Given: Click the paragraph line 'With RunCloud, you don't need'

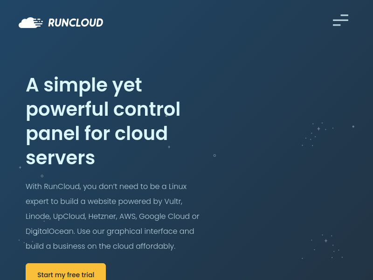Looking at the screenshot, I should 106,186.
